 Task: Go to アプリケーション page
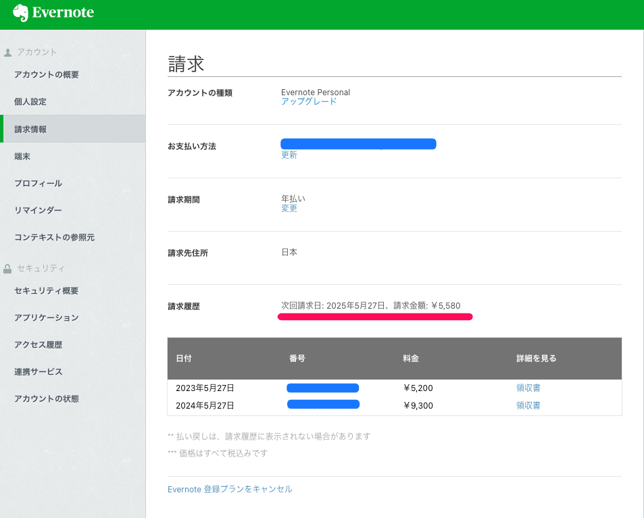[47, 317]
